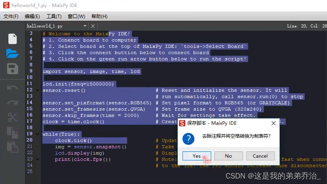Click 'img = sensor.snapshot()' code text
This screenshot has height=184, width=327.
(x=91, y=147)
